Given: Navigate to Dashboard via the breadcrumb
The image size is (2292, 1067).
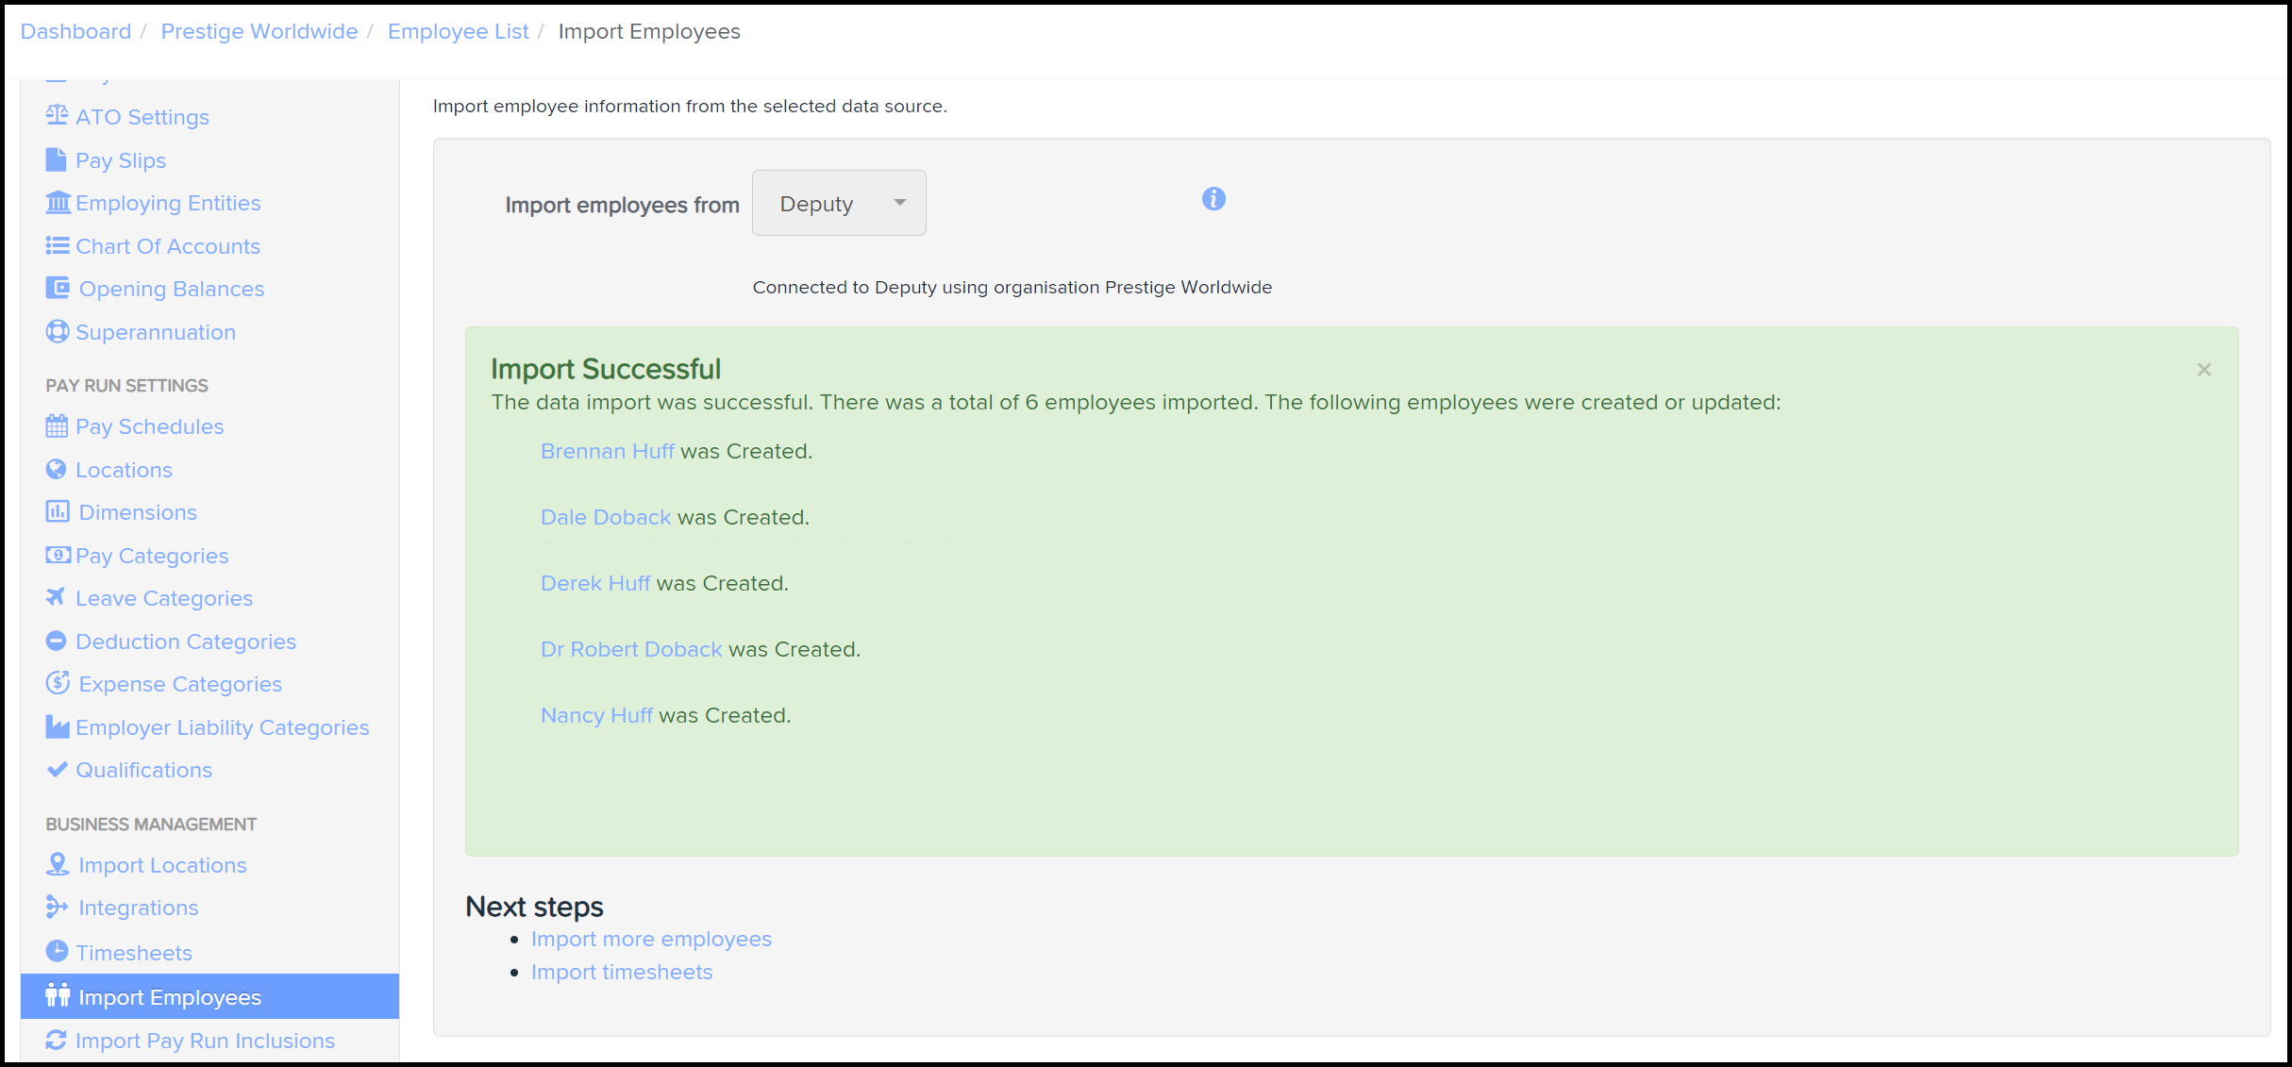Looking at the screenshot, I should click(75, 31).
